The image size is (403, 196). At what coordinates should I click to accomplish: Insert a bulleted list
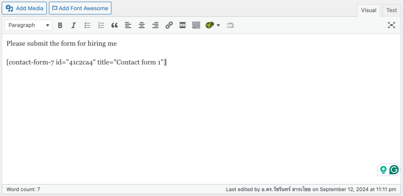tap(87, 25)
